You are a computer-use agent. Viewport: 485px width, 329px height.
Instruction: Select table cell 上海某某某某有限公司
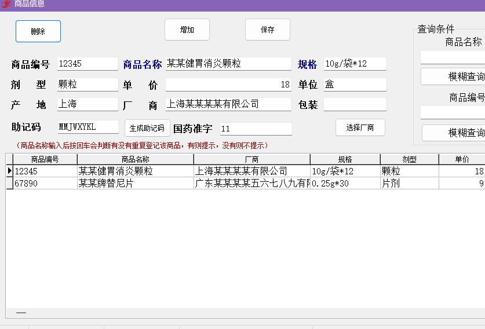[252, 171]
